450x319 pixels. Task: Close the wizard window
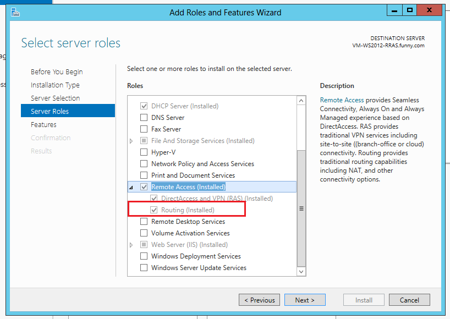pos(429,10)
